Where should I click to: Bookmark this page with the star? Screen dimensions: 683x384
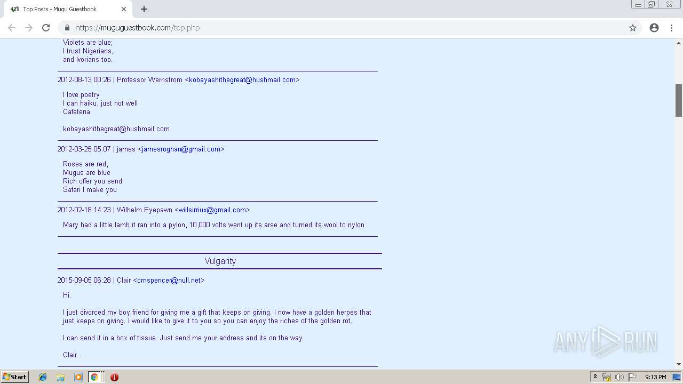633,28
